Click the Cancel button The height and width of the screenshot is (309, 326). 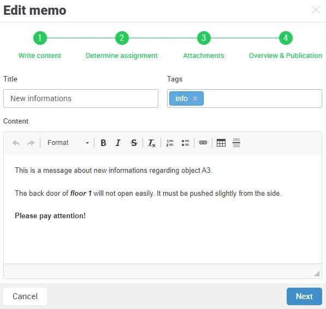coord(25,296)
